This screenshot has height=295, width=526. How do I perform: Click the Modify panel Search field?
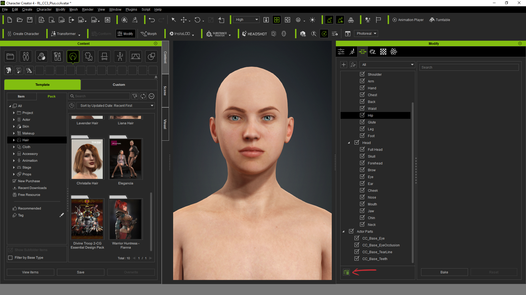pos(469,67)
